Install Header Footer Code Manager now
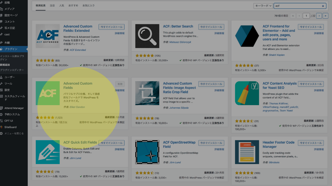The width and height of the screenshot is (332, 186). point(311,143)
